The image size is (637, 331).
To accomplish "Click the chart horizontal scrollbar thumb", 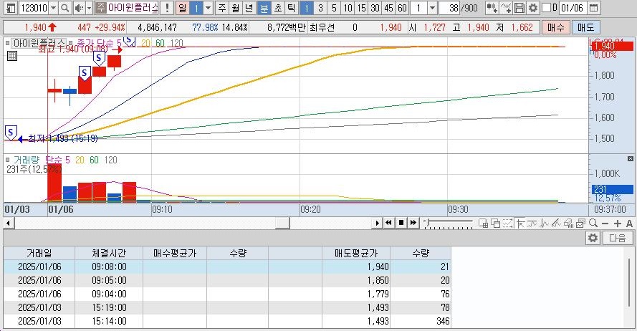I will coord(282,223).
